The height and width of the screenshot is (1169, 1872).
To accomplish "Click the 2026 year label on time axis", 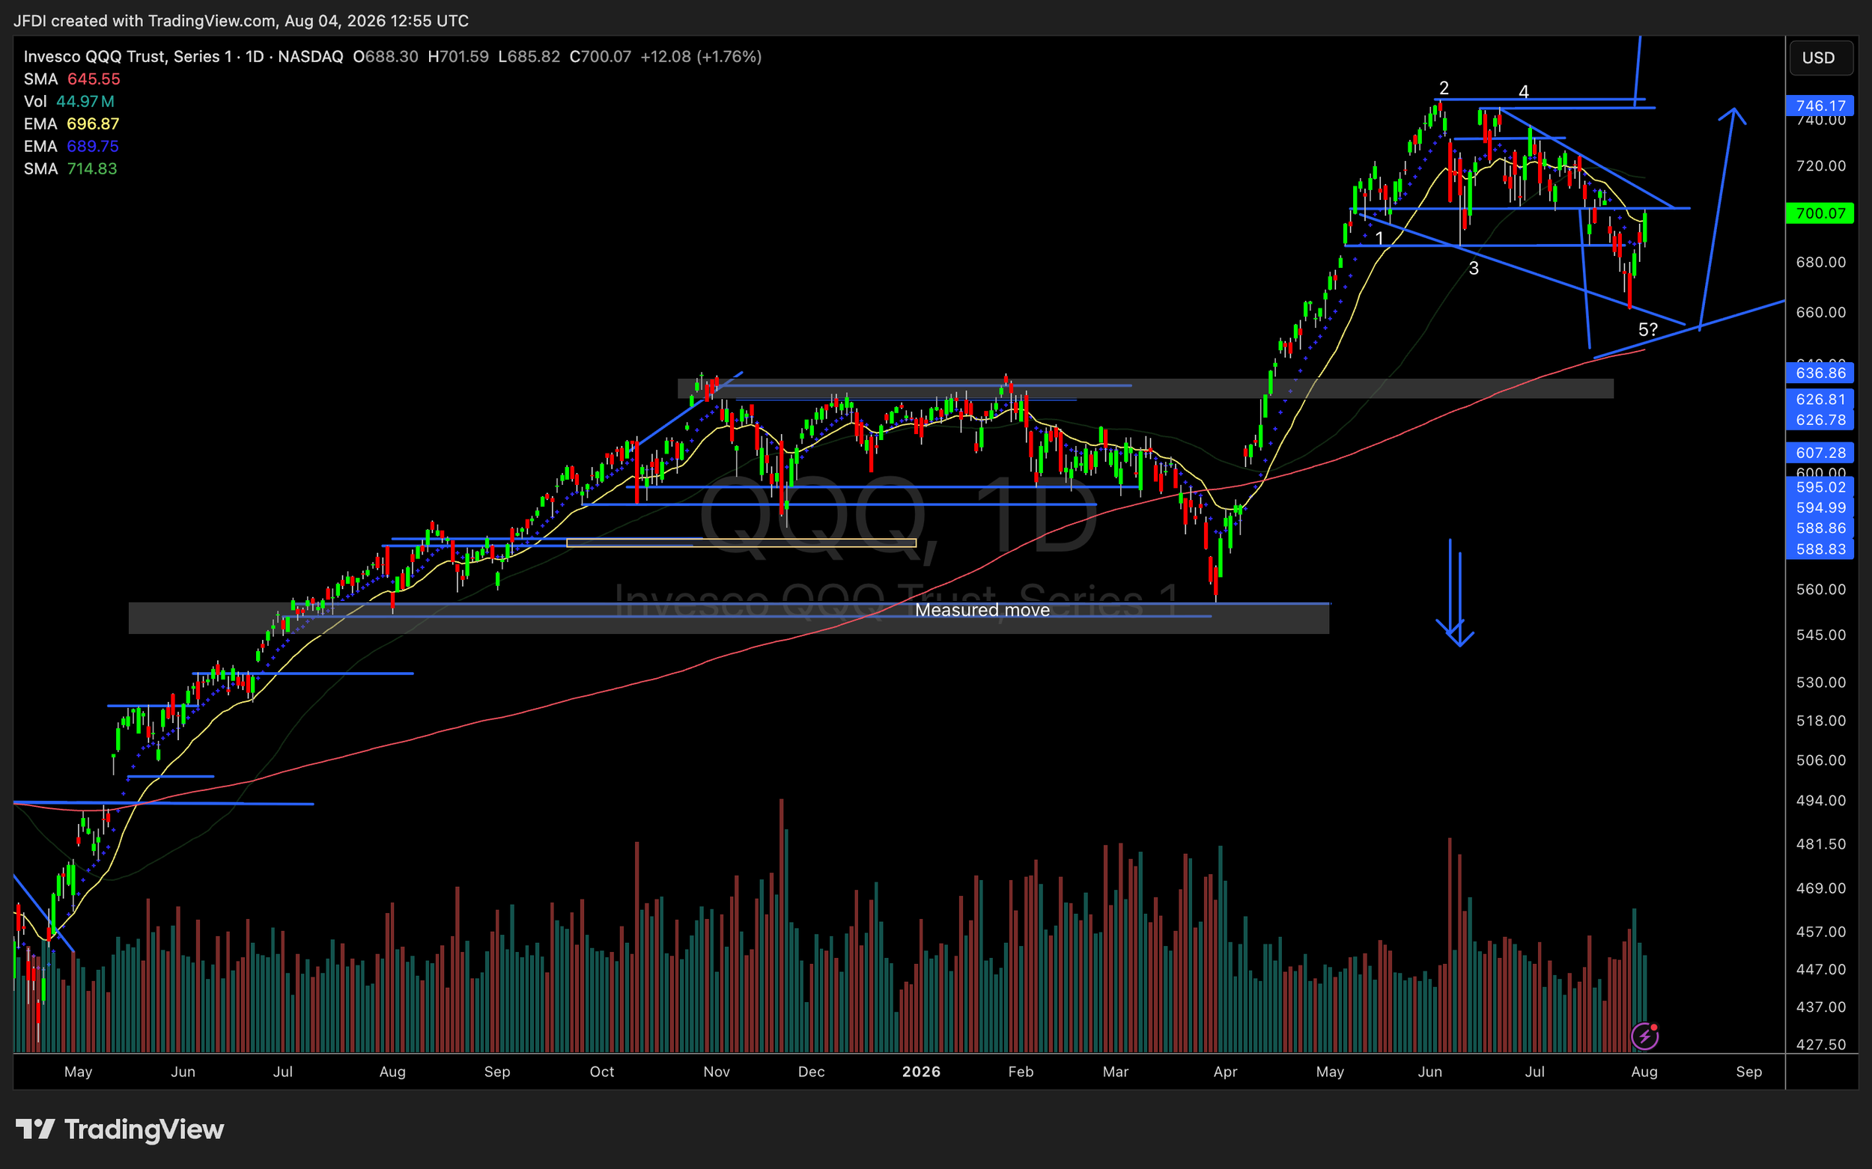I will click(921, 1072).
